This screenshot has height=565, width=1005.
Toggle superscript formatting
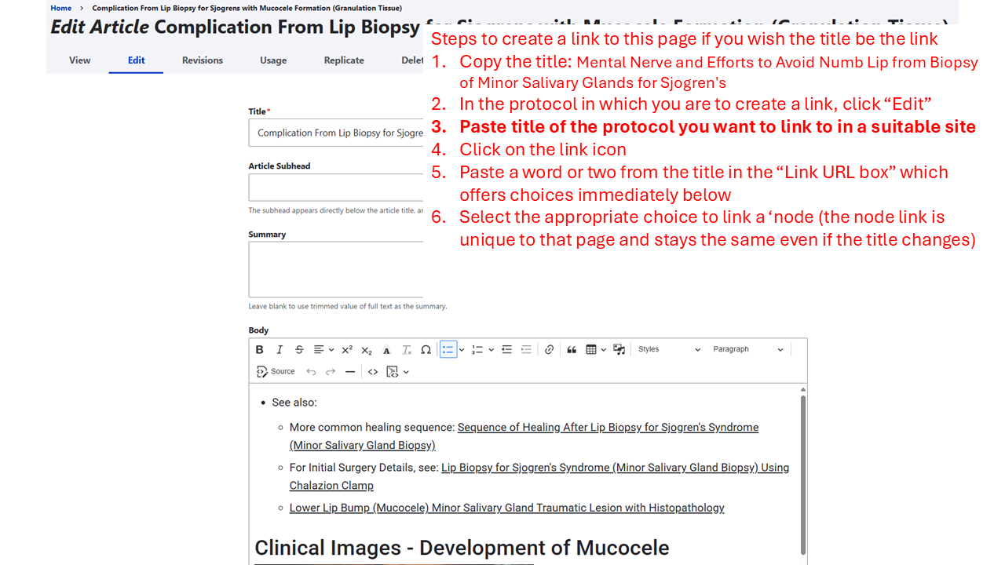coord(347,350)
